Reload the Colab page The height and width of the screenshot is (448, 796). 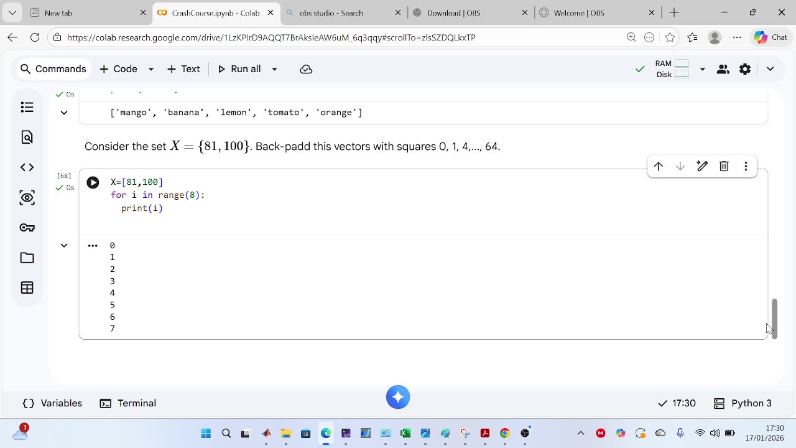click(35, 37)
